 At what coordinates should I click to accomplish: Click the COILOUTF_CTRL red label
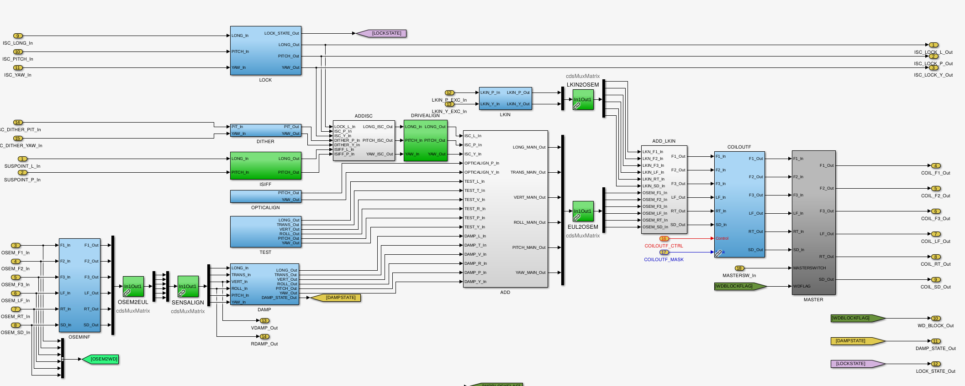point(664,246)
